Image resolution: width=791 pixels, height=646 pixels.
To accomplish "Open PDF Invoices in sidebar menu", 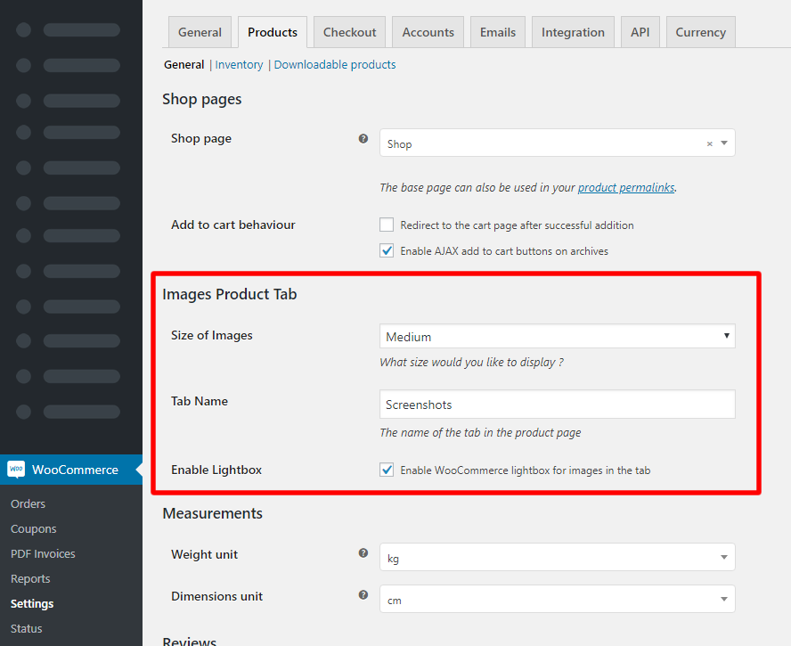I will tap(43, 553).
